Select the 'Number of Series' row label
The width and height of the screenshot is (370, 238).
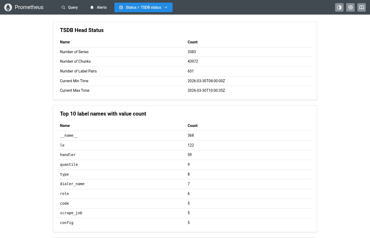[x=74, y=52]
